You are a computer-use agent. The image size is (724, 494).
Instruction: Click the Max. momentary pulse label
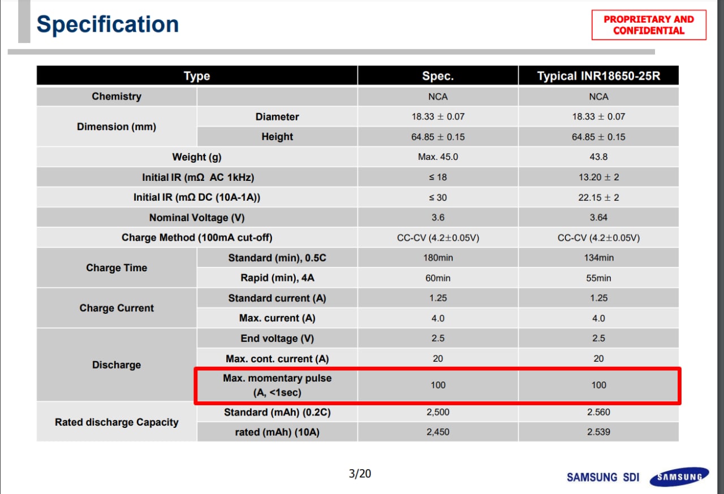[277, 385]
